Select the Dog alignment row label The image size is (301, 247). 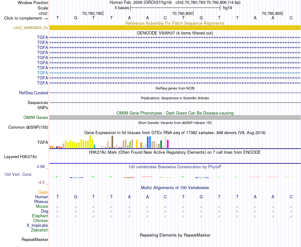[45, 211]
